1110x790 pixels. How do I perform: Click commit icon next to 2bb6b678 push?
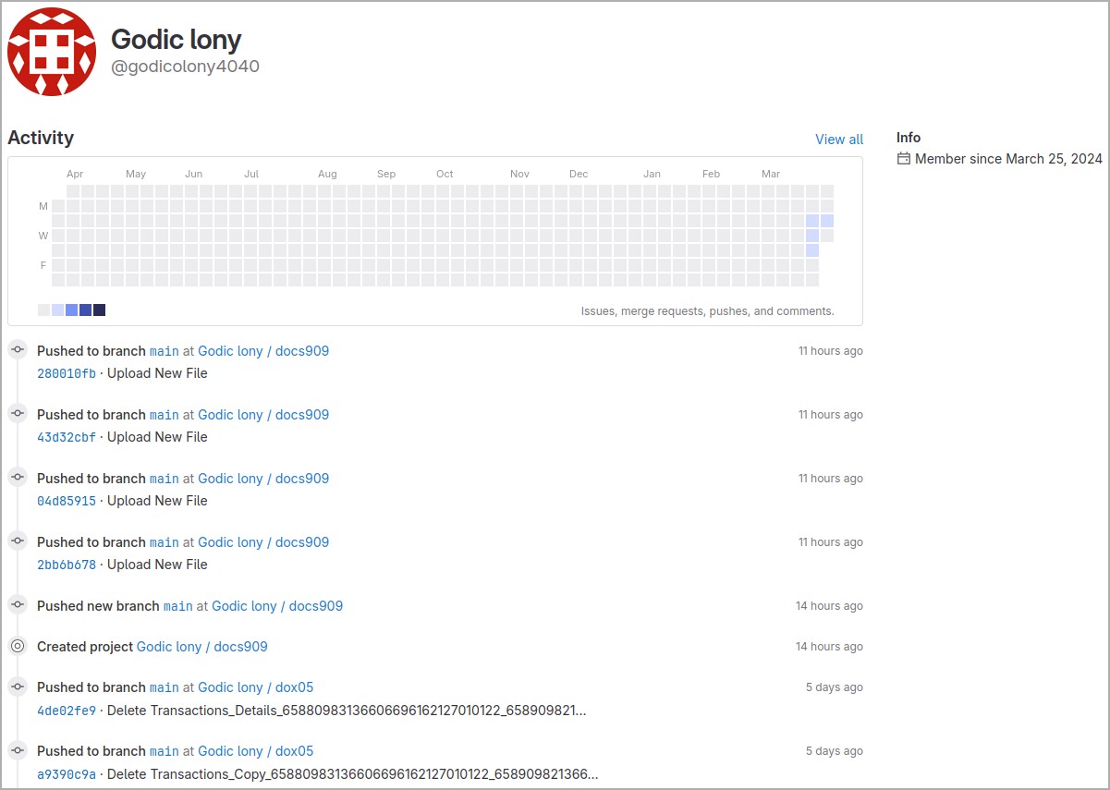18,542
